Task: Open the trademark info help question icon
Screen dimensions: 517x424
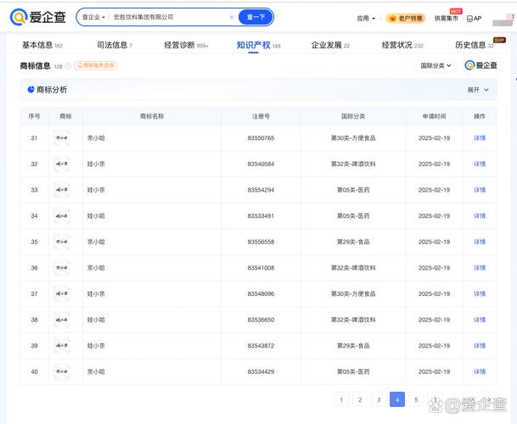Action: [68, 66]
